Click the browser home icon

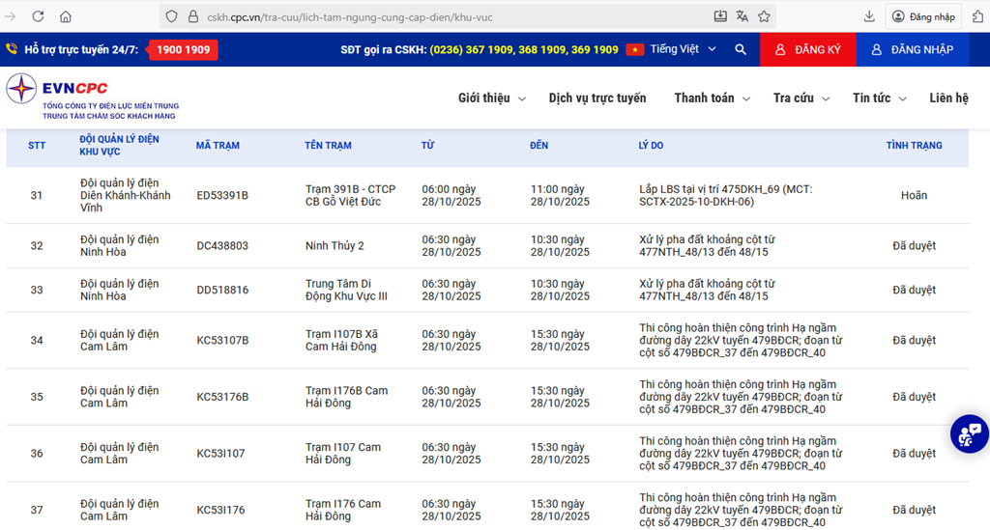pos(66,16)
